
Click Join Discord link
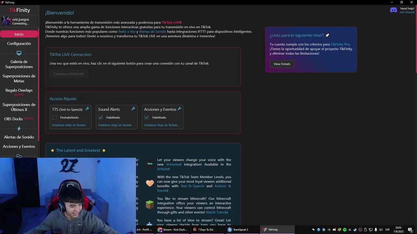pos(407,12)
